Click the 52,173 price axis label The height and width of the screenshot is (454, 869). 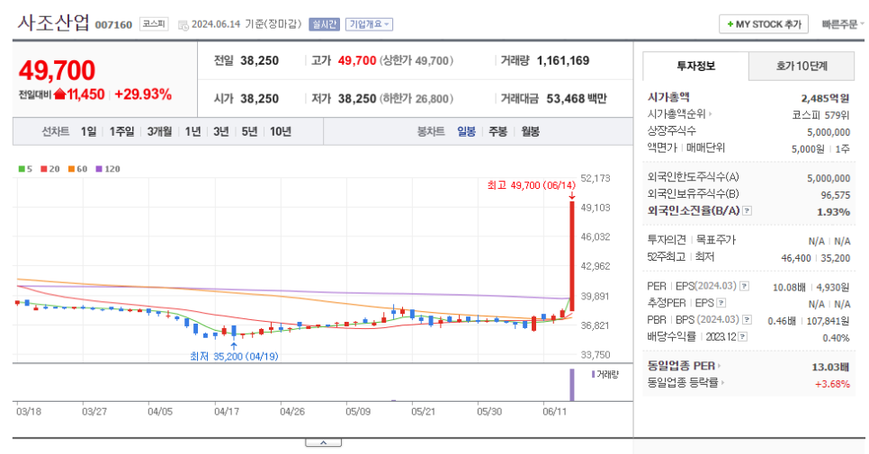(x=596, y=178)
